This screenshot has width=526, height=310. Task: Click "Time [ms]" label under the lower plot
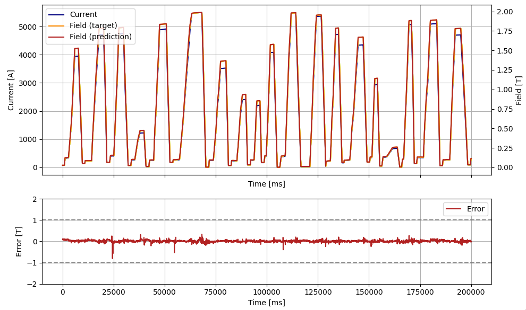pos(266,303)
